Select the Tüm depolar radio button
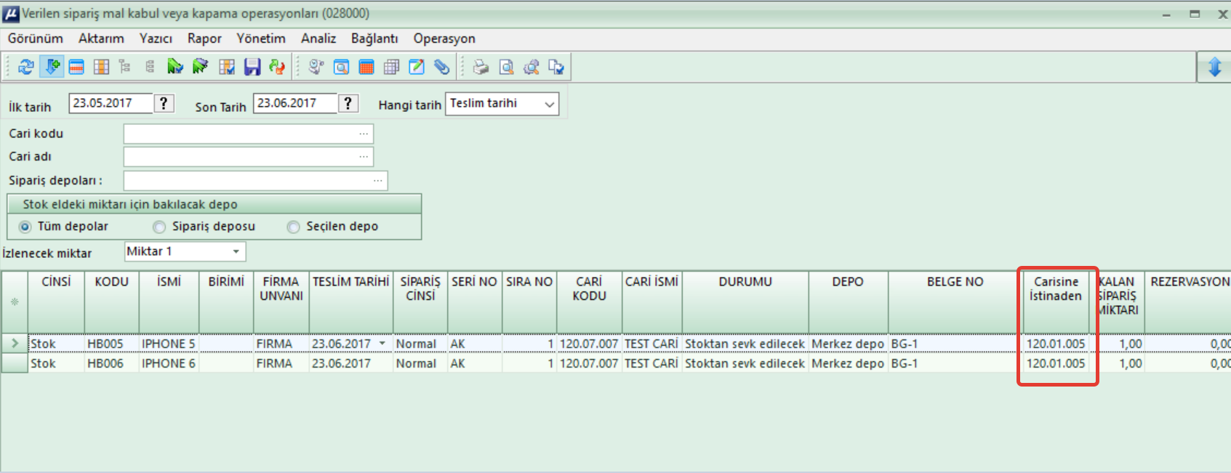 pos(25,227)
